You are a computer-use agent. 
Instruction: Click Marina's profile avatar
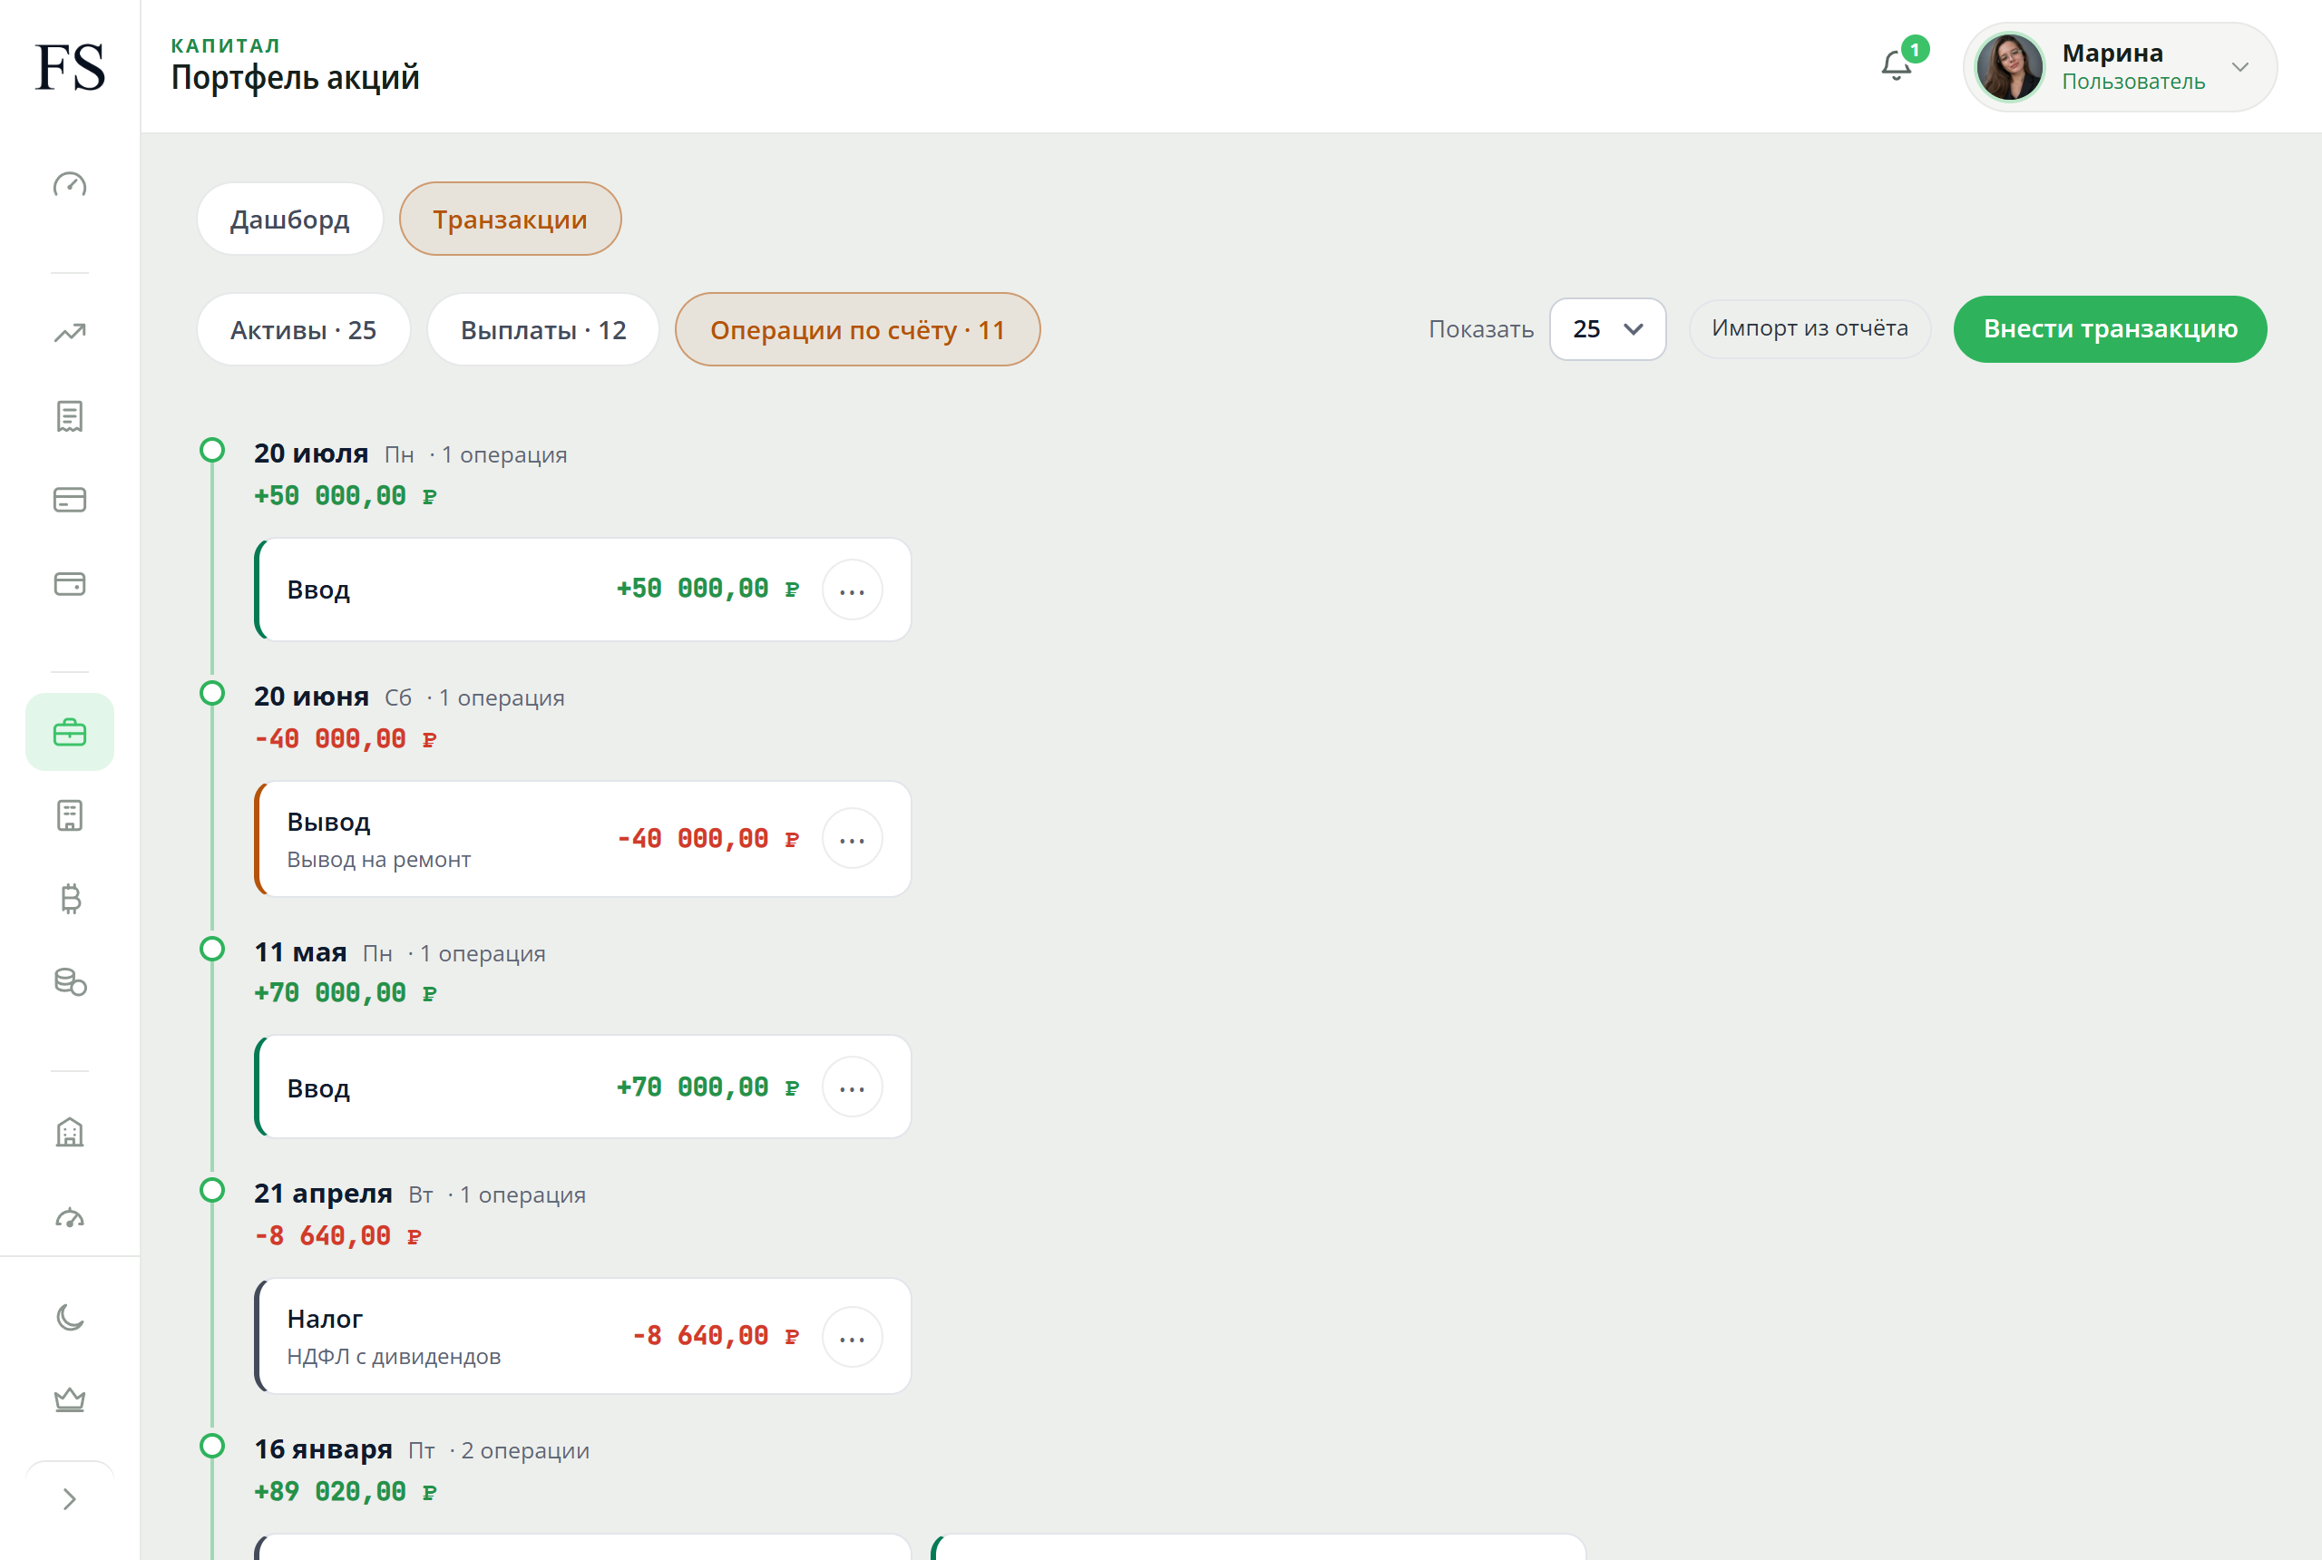[2010, 66]
